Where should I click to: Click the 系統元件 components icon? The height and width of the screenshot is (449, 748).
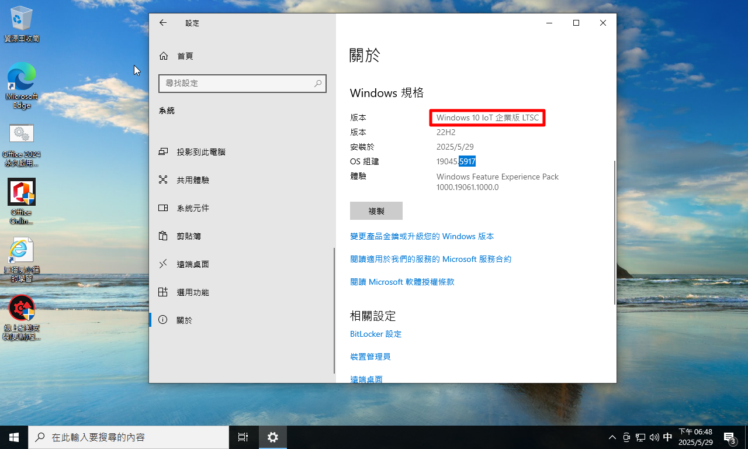(x=164, y=208)
